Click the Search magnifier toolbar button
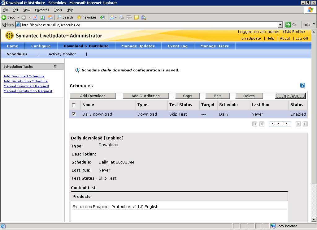The image size is (317, 230). click(65, 17)
